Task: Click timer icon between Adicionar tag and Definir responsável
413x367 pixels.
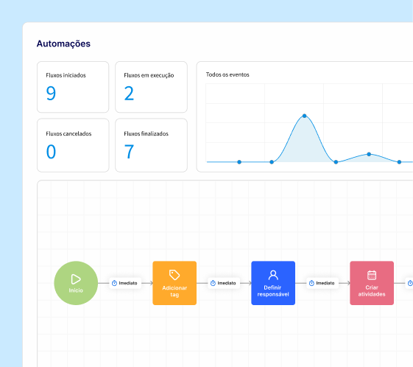Action: click(x=213, y=283)
